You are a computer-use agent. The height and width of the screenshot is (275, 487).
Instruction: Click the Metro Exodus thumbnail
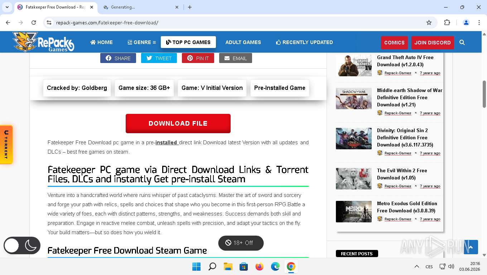[x=354, y=212]
